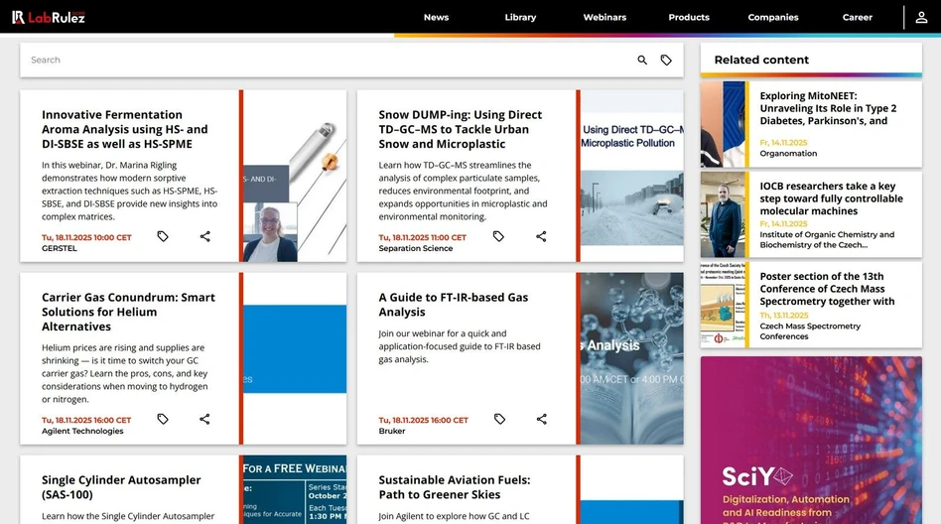Open Sustainable Aviation Fuels webinar title
This screenshot has height=524, width=941.
(455, 487)
